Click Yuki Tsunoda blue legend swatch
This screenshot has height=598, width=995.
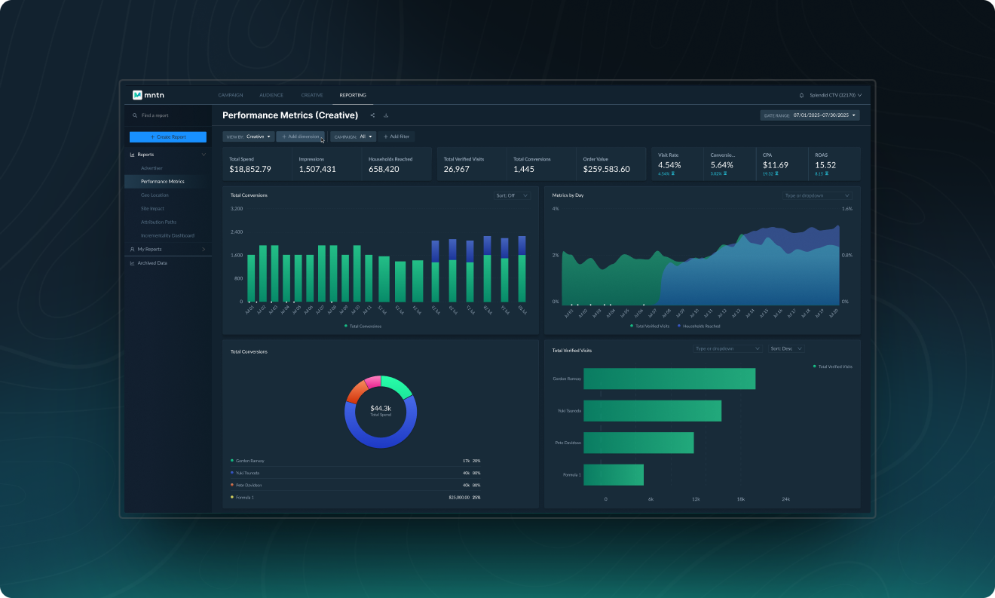pyautogui.click(x=232, y=473)
